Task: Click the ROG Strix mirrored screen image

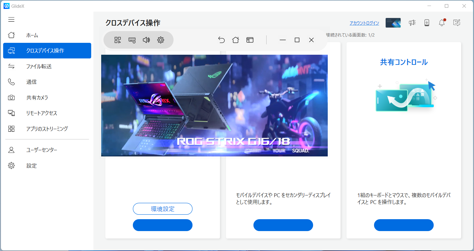Action: pyautogui.click(x=214, y=106)
